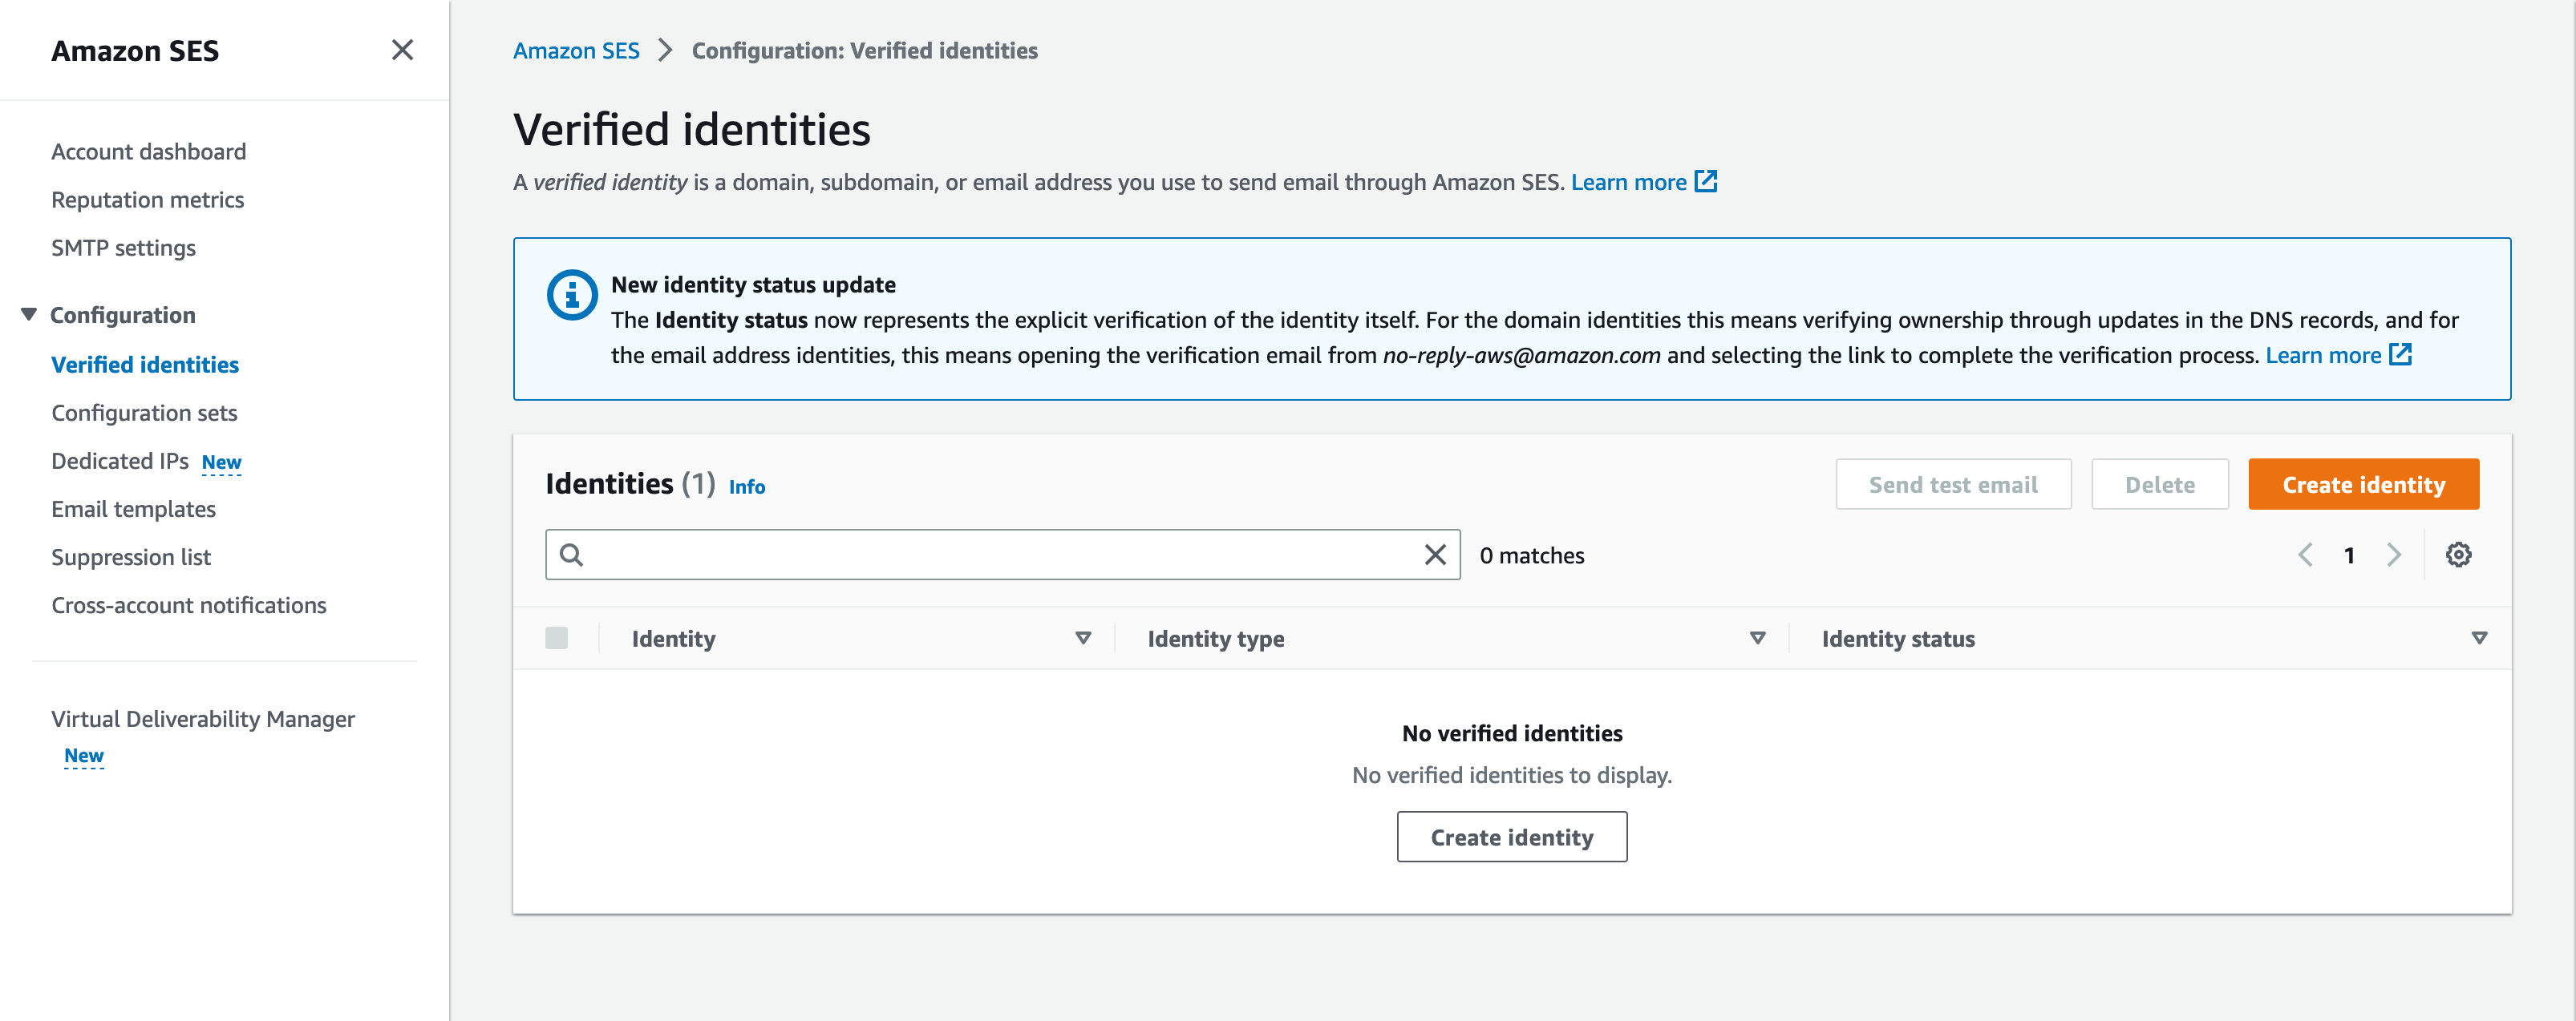Collapse the Configuration section
Viewport: 2576px width, 1021px height.
coord(29,315)
